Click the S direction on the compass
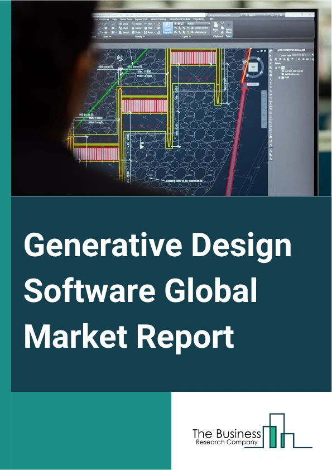The image size is (332, 470). tap(248, 75)
